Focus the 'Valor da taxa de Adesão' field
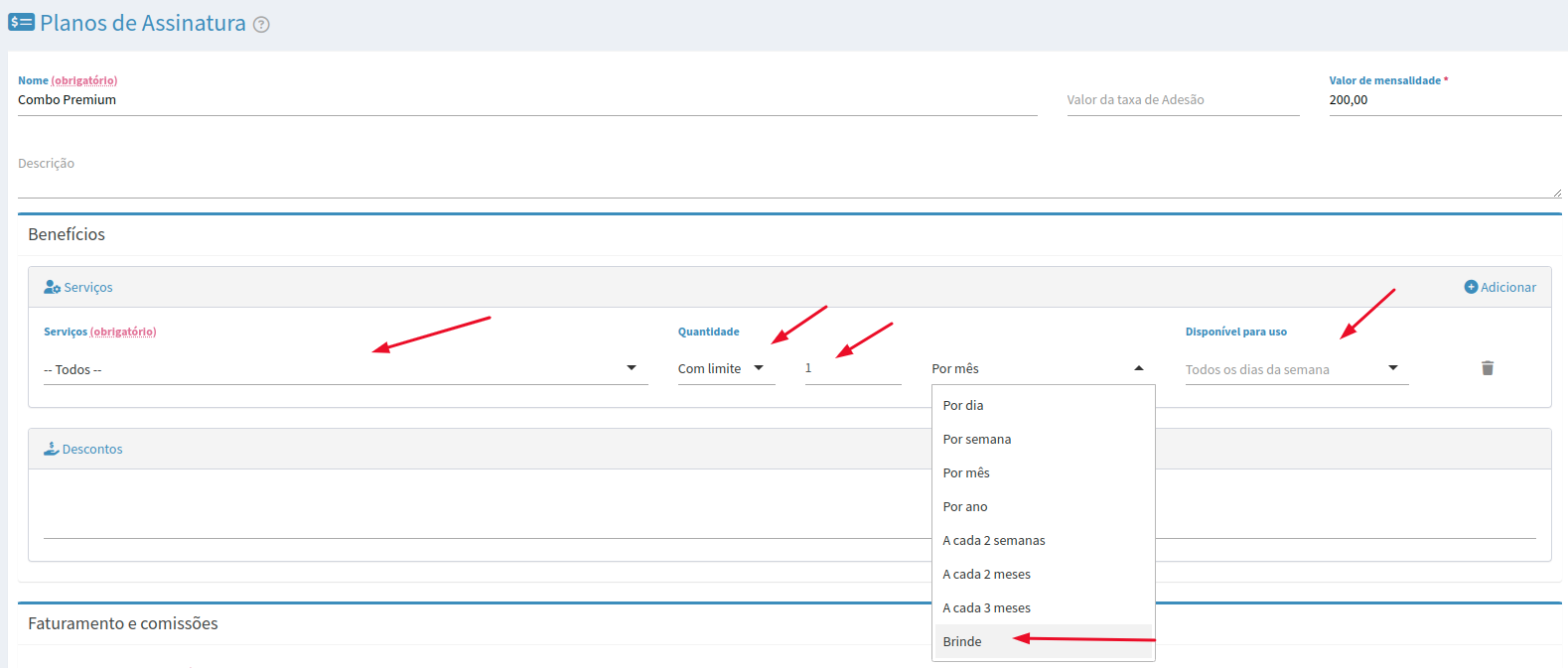This screenshot has width=1568, height=668. (x=1184, y=100)
